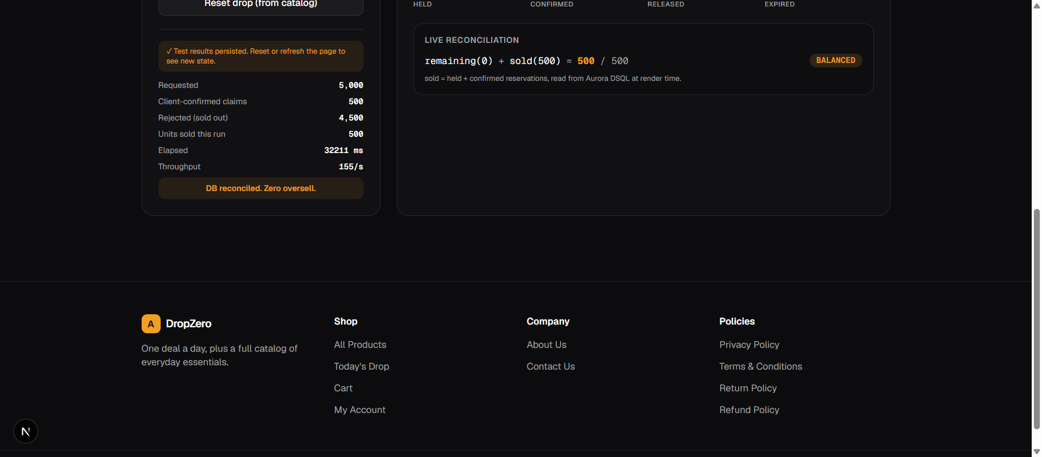Screen dimensions: 1042x457
Task: Click the Test results persisted notice
Action: pos(260,56)
